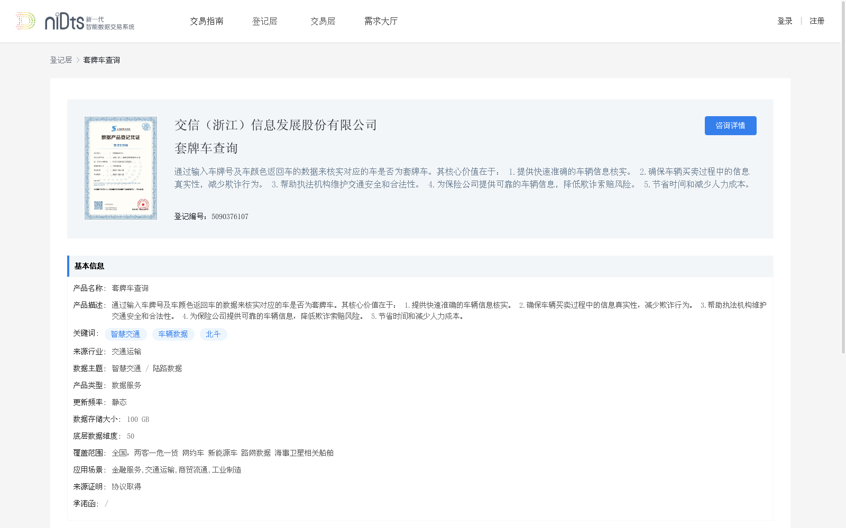The height and width of the screenshot is (528, 846).
Task: Click the 咨询详情 button
Action: click(730, 126)
